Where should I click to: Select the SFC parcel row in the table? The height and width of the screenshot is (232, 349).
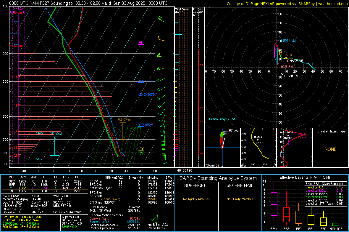[x=45, y=181]
